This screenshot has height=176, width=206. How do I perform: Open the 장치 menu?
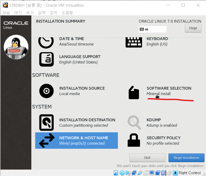click(x=53, y=13)
